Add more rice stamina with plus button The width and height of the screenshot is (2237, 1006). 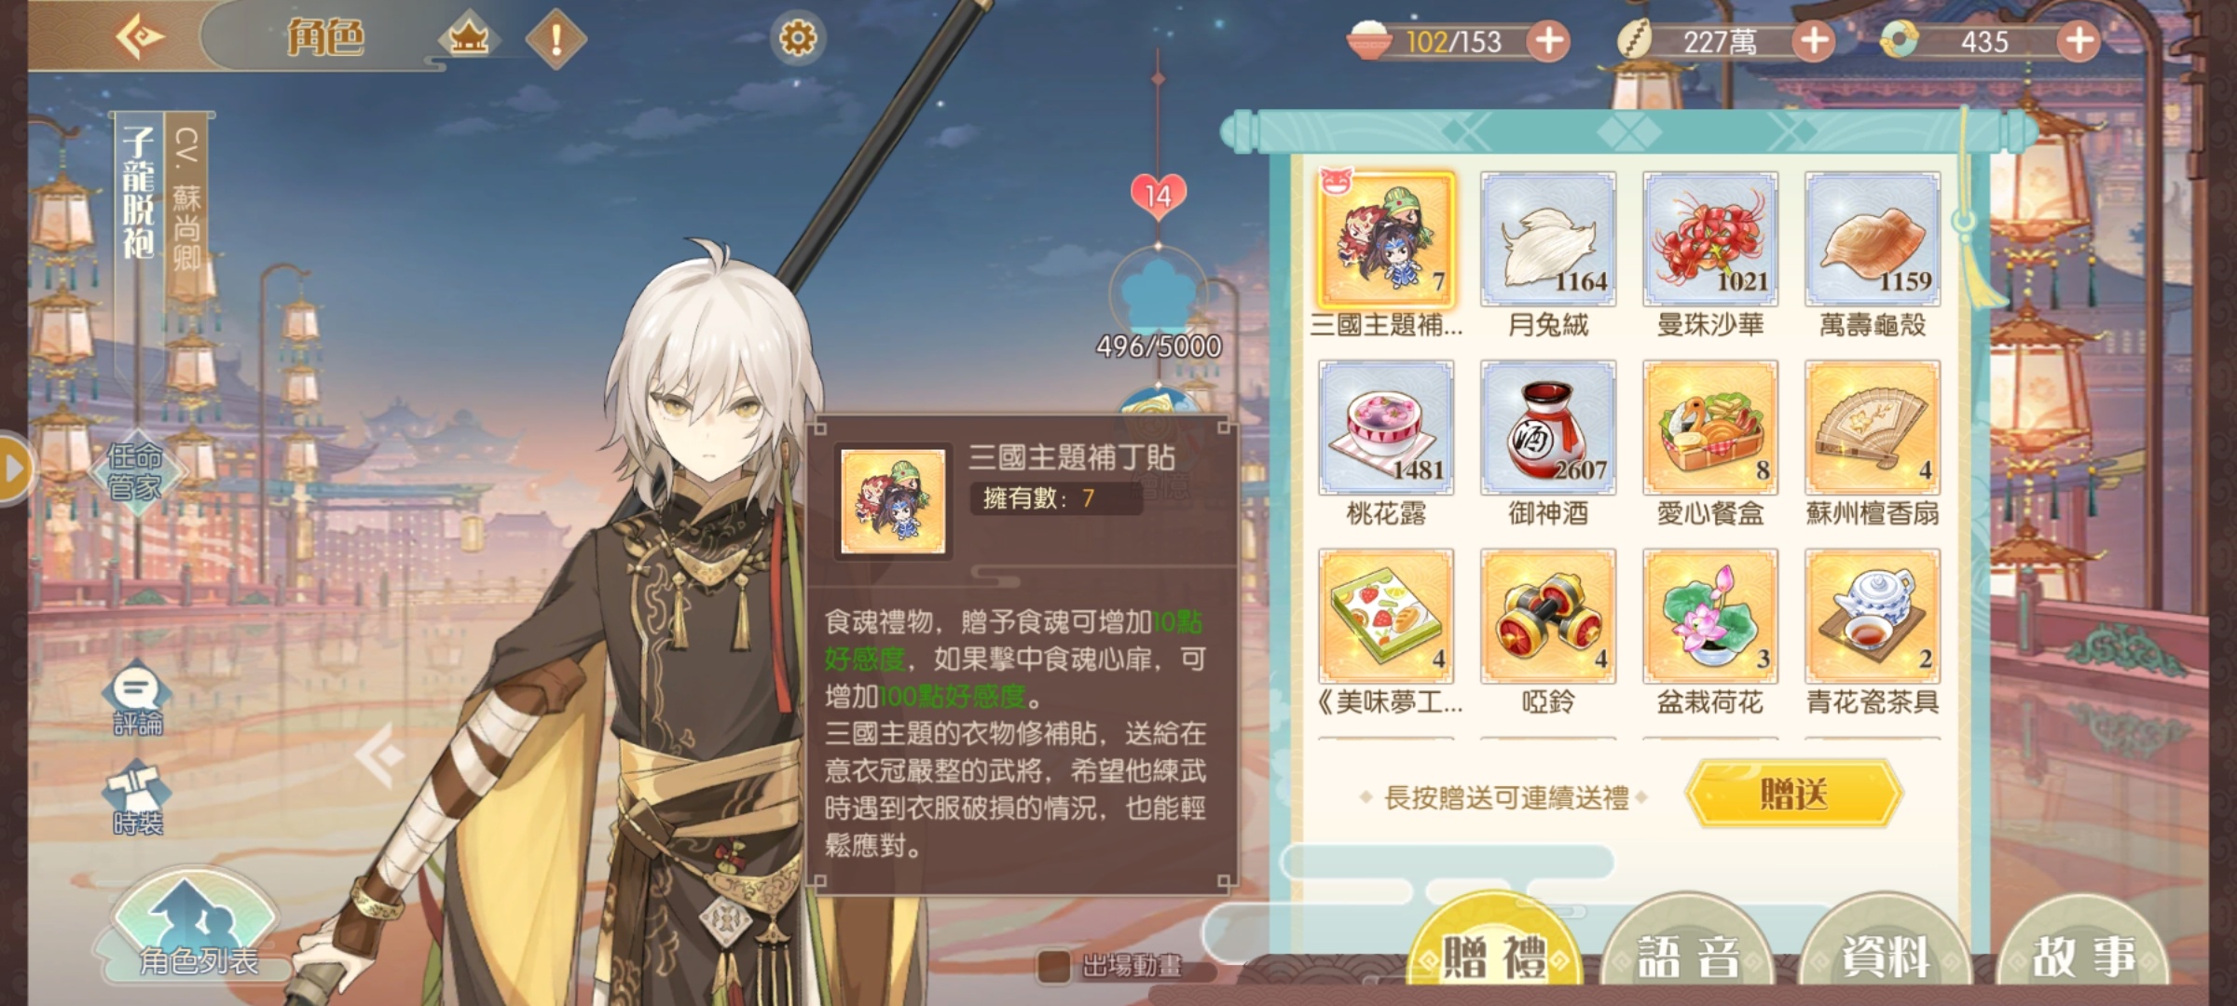1548,41
